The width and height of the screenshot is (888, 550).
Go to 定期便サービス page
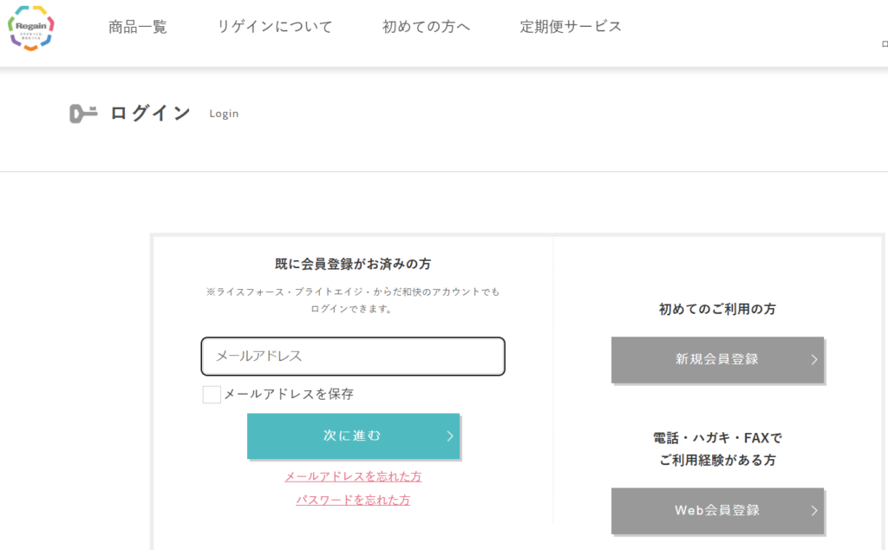(571, 27)
